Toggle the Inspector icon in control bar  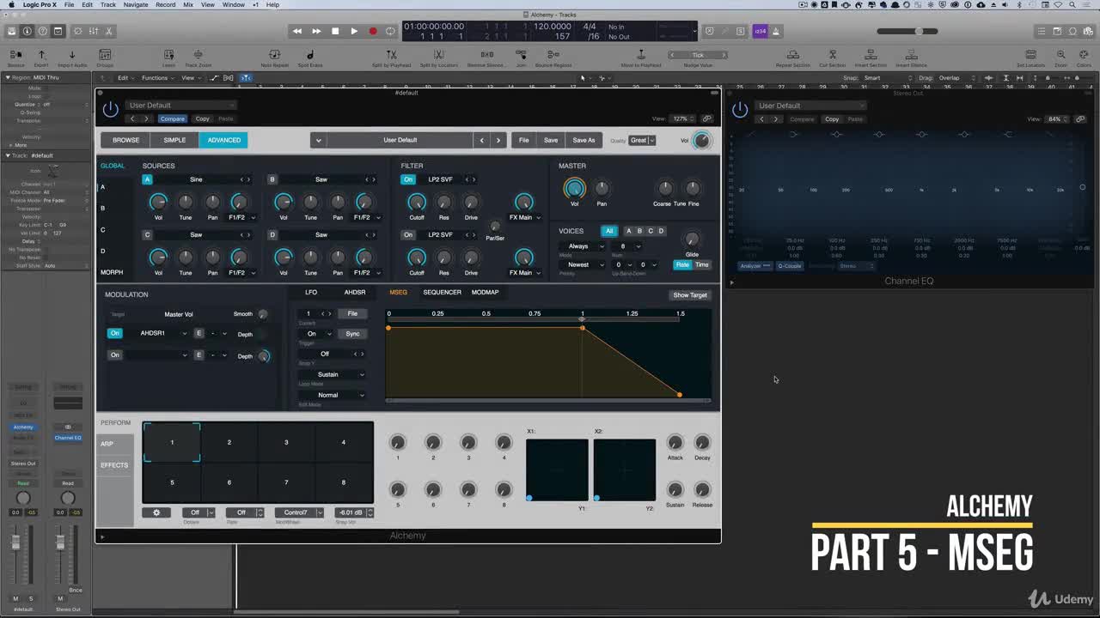tap(27, 31)
